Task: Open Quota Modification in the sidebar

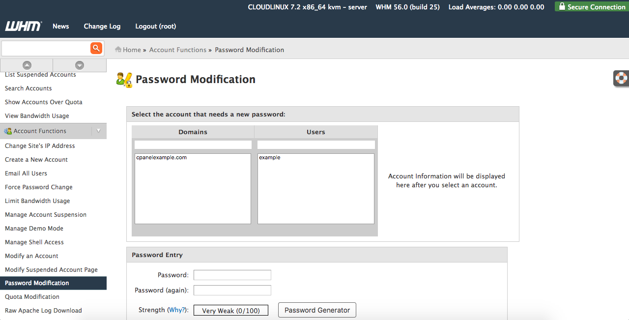Action: pos(32,297)
